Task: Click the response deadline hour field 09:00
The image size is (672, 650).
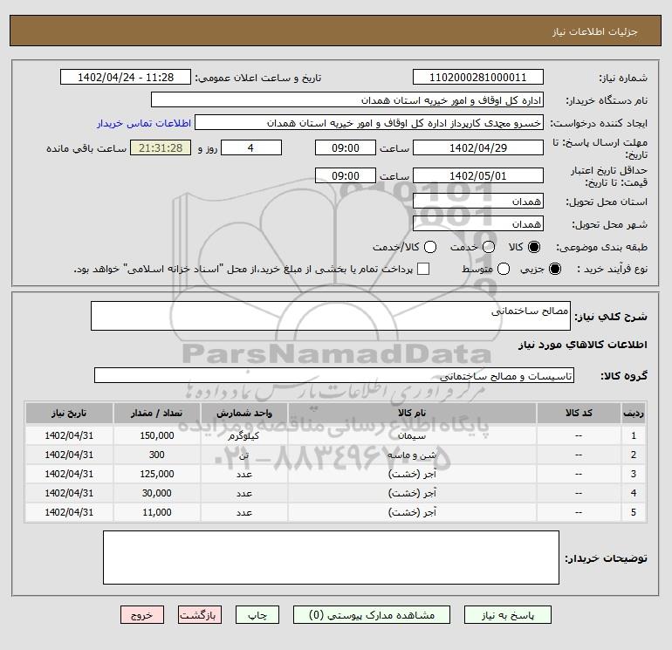Action: tap(346, 147)
